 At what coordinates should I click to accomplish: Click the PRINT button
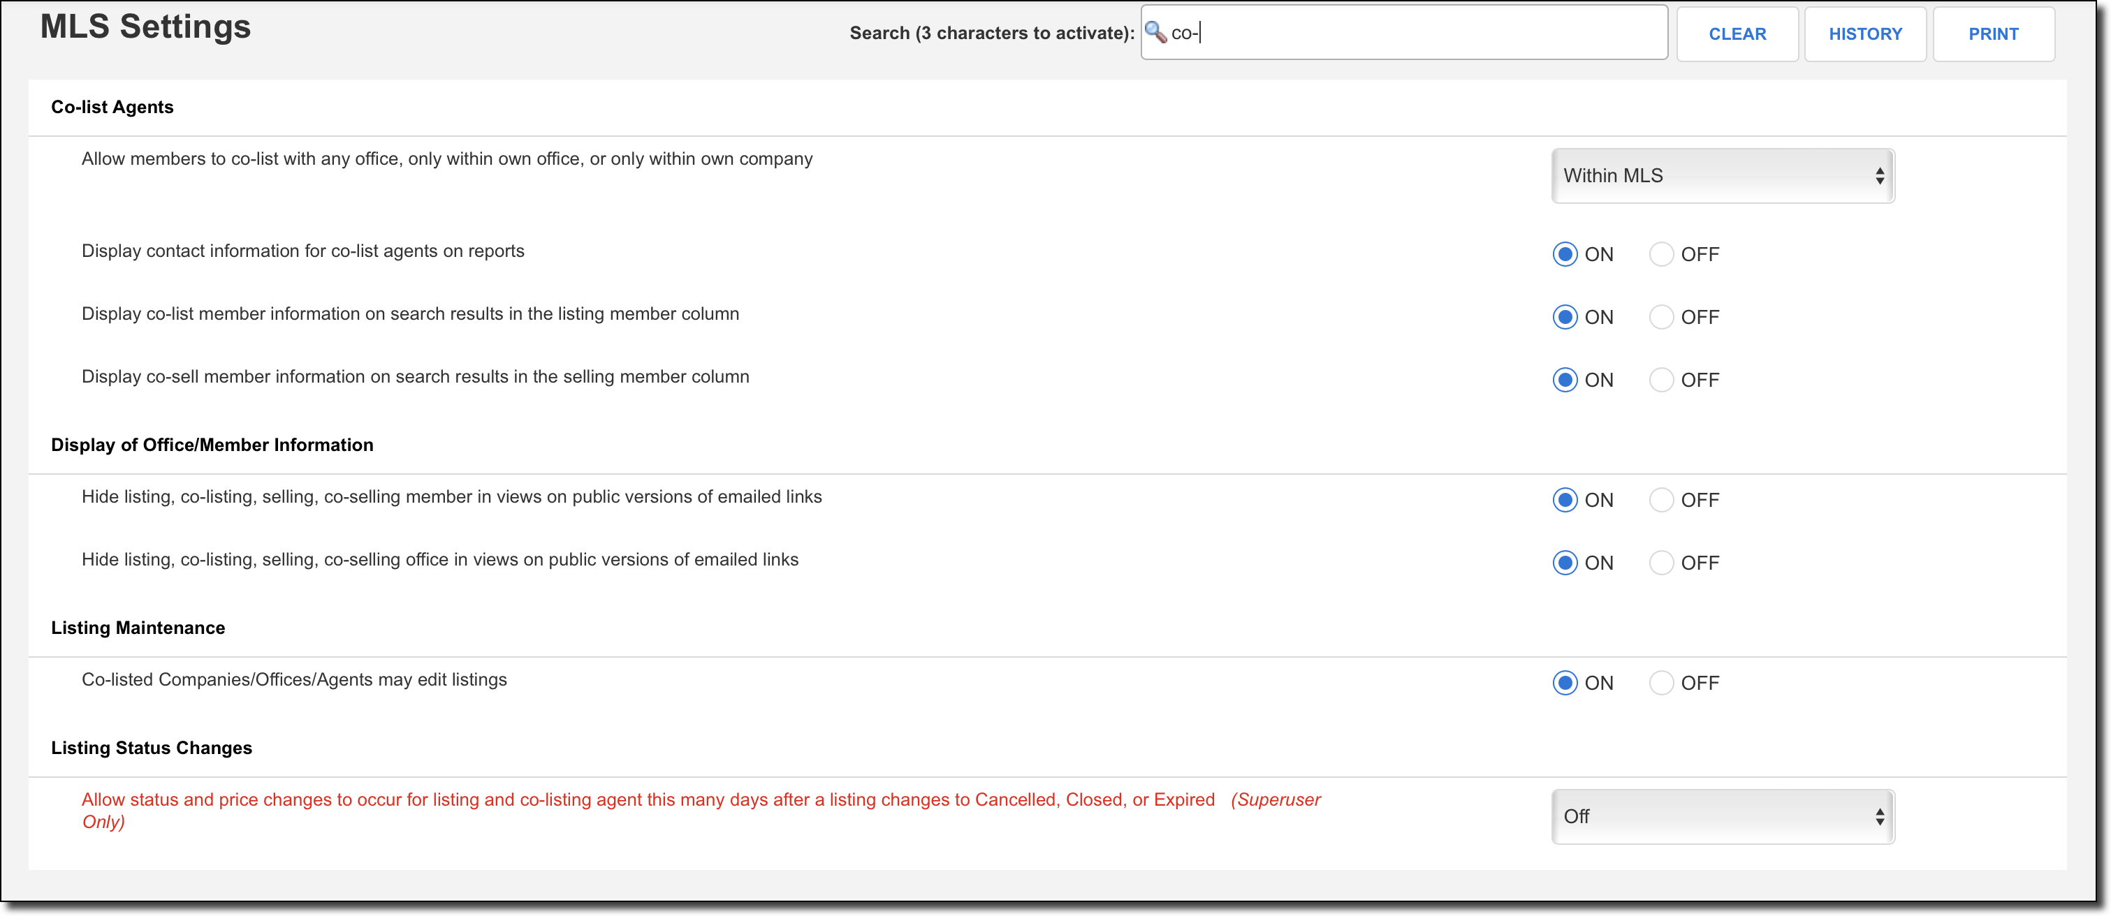click(x=1993, y=34)
